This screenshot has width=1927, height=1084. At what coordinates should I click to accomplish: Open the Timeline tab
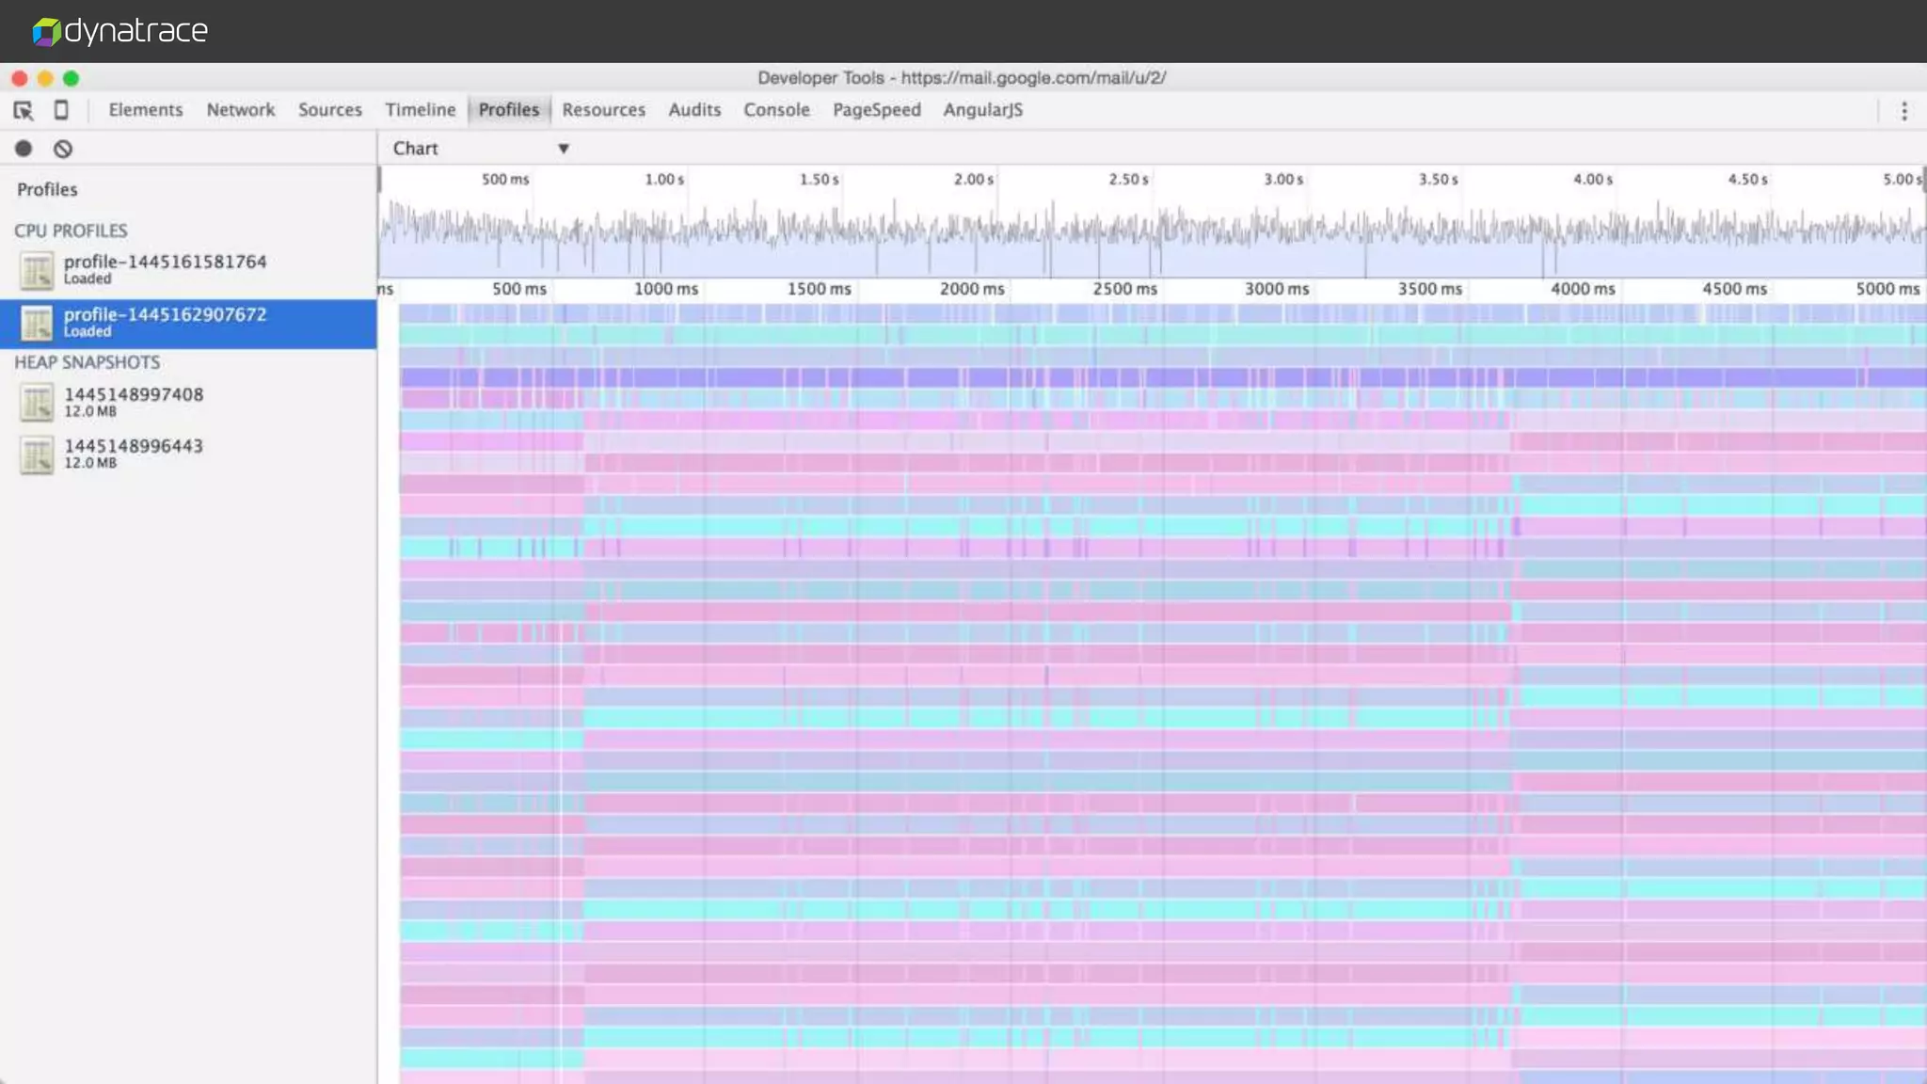[x=420, y=110]
